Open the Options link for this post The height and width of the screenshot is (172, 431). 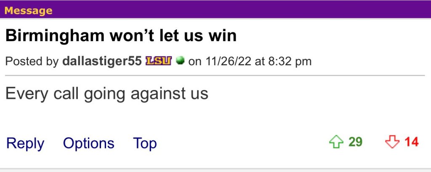tap(88, 143)
